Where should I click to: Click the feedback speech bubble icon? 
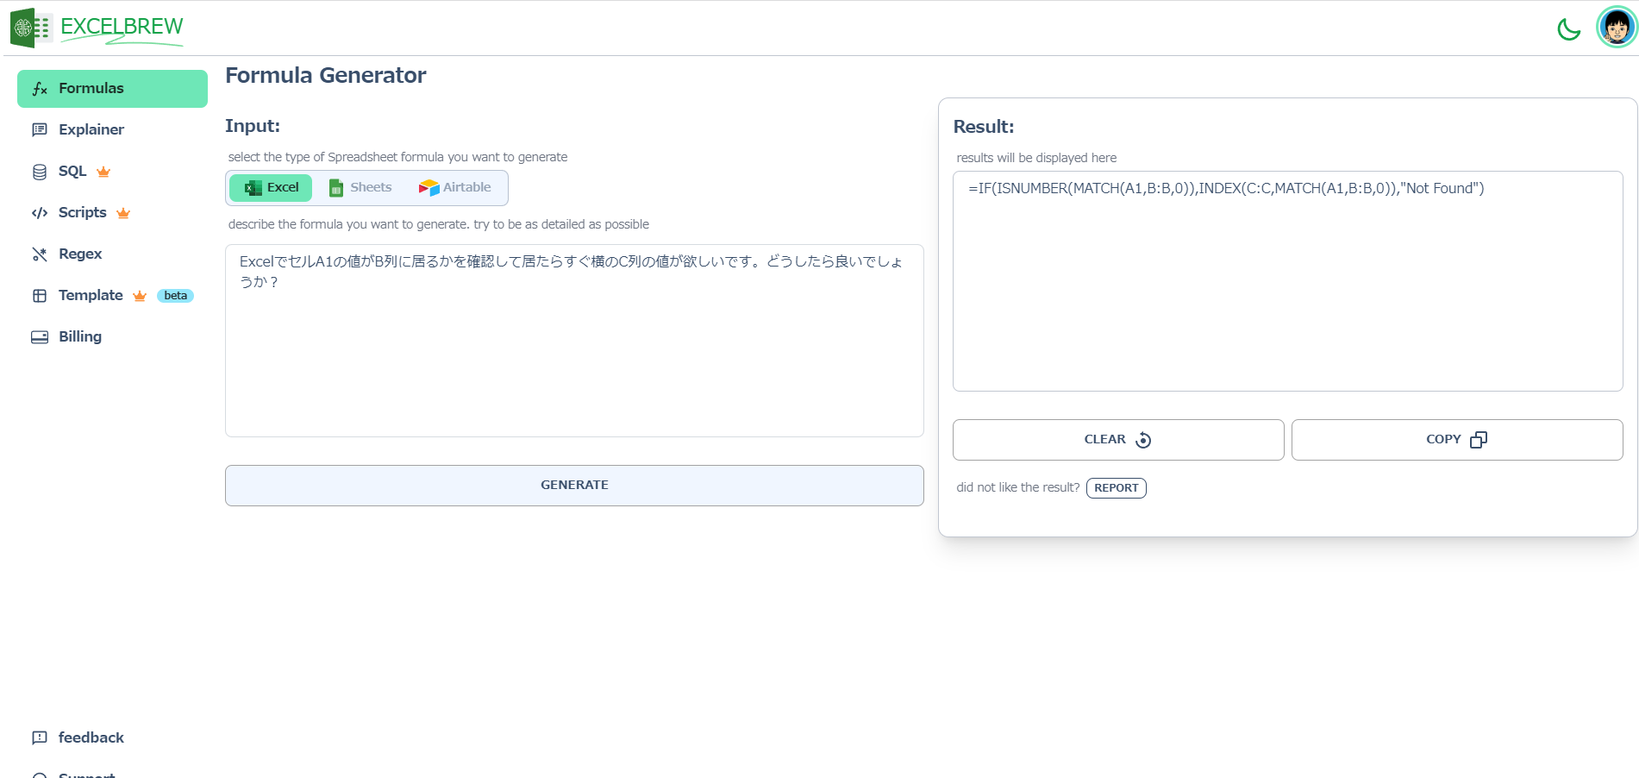(40, 737)
